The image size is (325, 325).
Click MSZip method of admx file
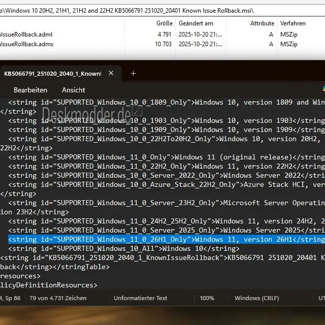point(289,44)
